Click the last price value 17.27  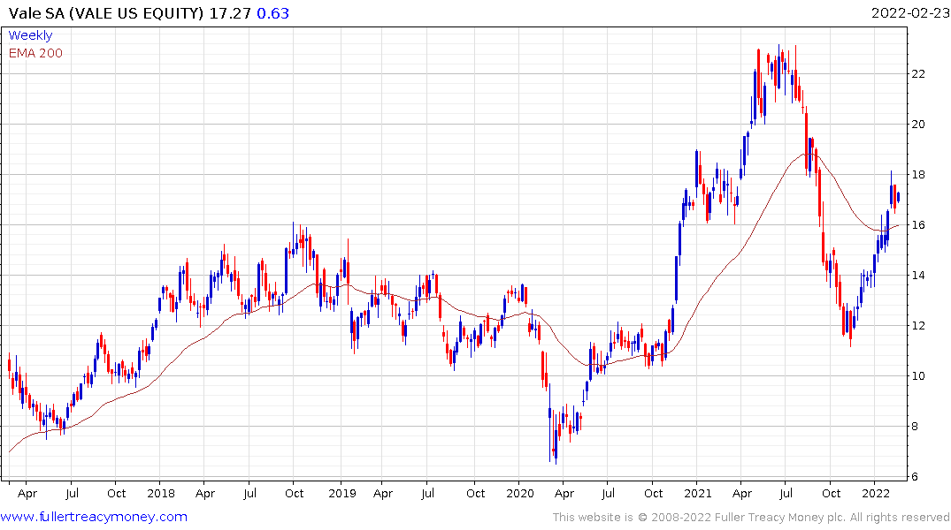coord(230,13)
